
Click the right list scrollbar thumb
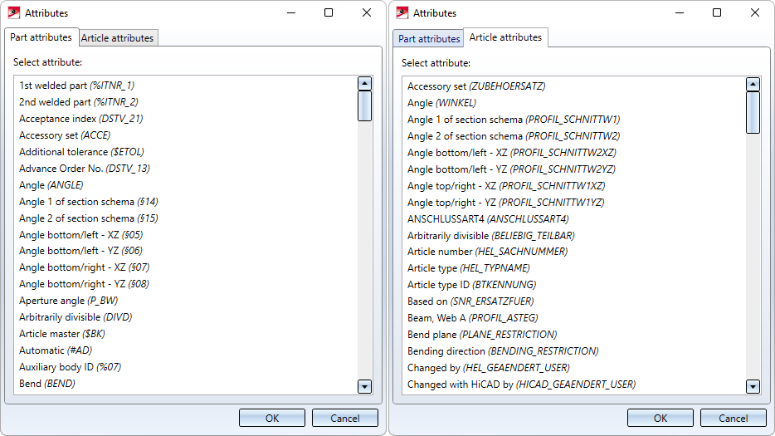pyautogui.click(x=753, y=112)
